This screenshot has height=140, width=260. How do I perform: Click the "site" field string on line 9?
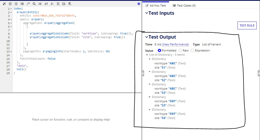click(x=86, y=37)
